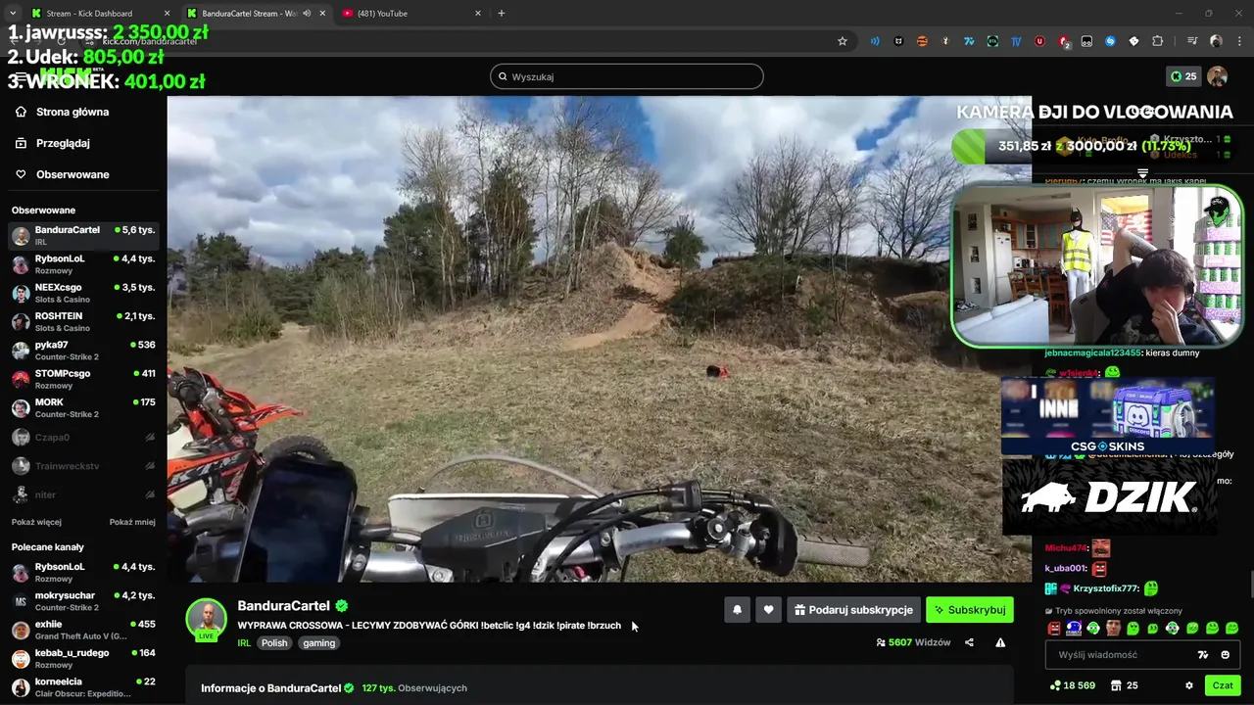Open MORK channel in sidebar
This screenshot has height=705, width=1254.
tap(83, 408)
